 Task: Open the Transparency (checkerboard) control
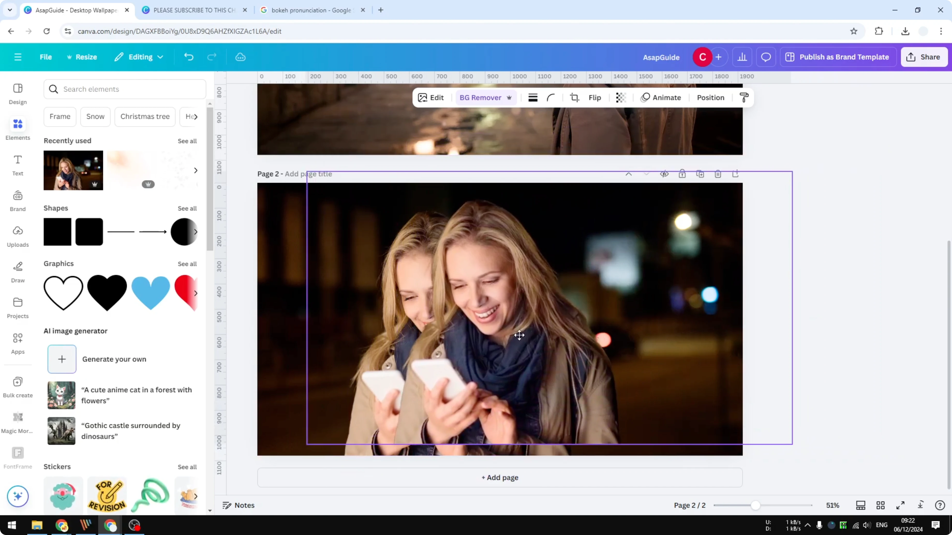point(621,97)
